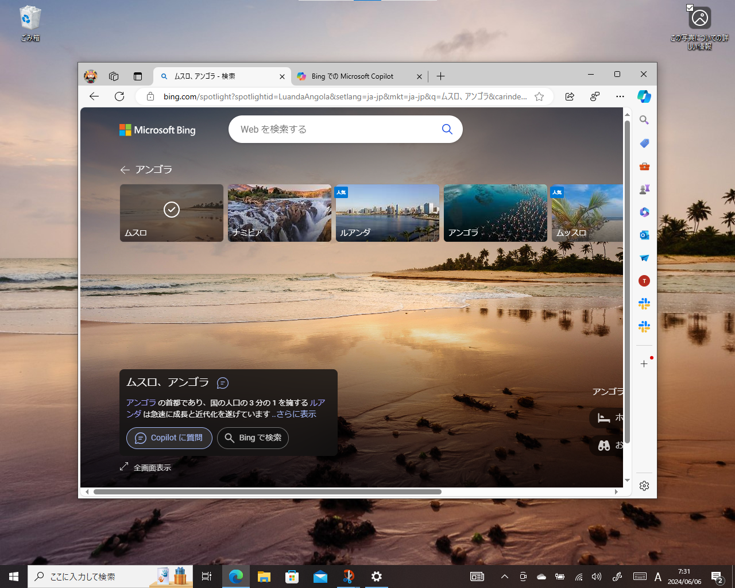
Task: Select the hotel search icon on the page
Action: 604,417
